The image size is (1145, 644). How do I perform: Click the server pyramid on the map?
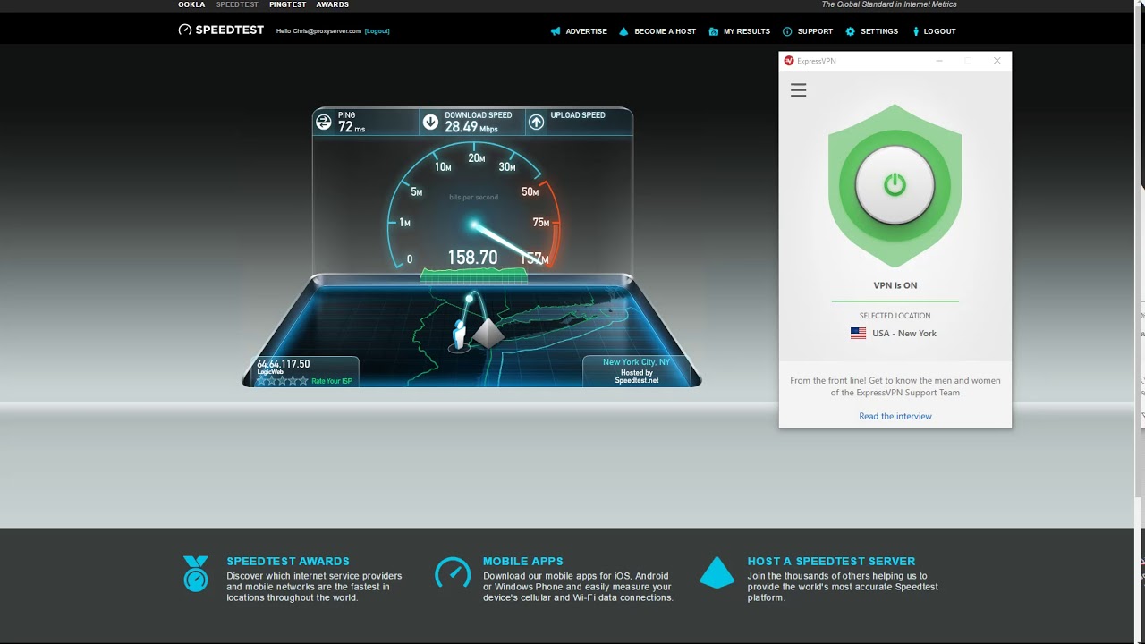[488, 333]
